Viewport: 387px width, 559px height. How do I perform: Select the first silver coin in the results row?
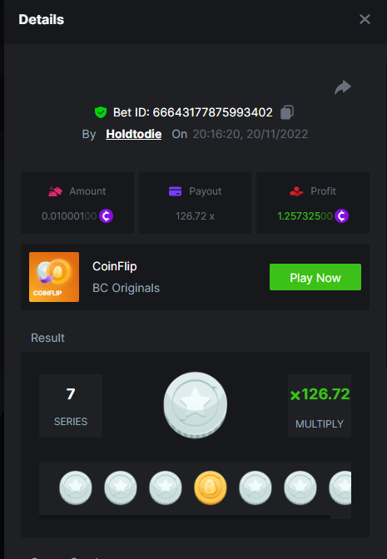click(x=76, y=487)
